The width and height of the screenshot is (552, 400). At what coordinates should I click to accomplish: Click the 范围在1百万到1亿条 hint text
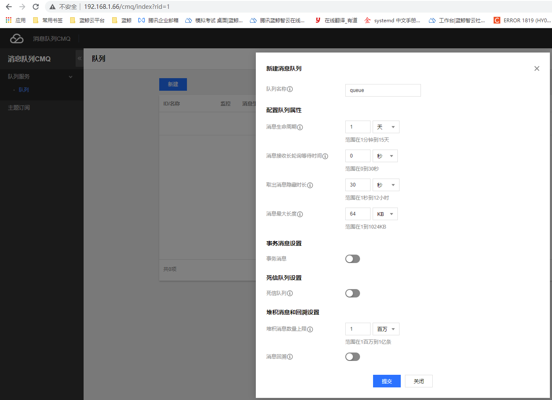(x=368, y=342)
